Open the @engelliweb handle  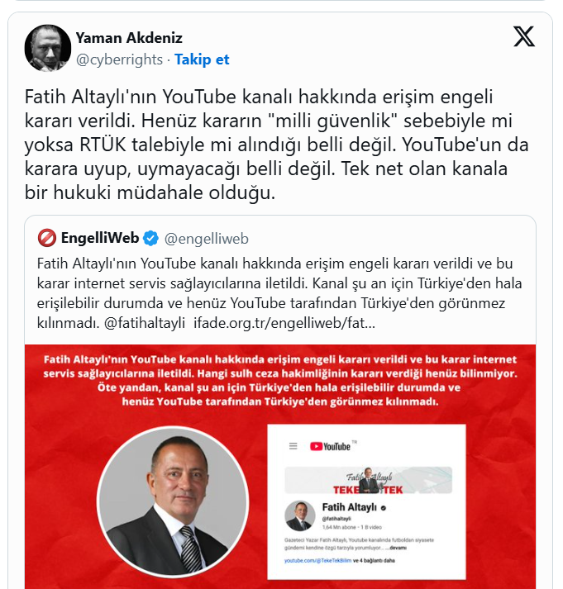pyautogui.click(x=207, y=239)
